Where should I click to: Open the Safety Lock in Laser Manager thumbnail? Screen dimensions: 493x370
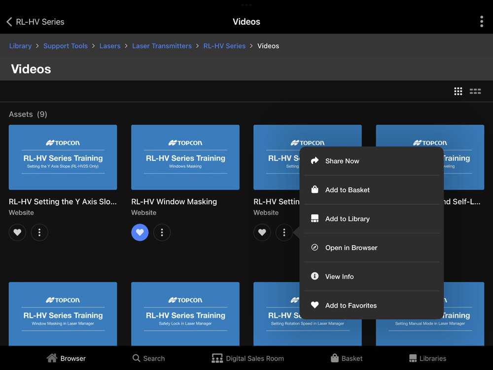tap(185, 314)
